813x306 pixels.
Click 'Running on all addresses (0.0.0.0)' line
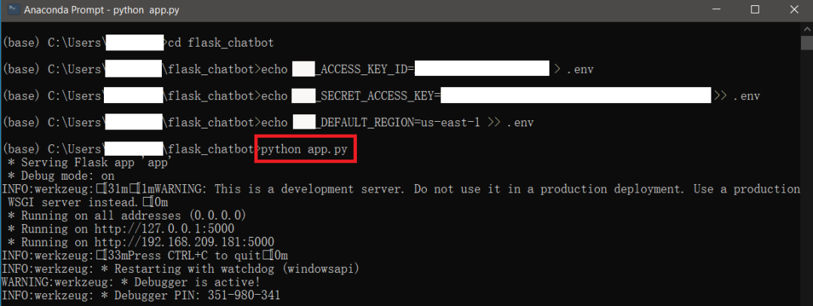127,216
